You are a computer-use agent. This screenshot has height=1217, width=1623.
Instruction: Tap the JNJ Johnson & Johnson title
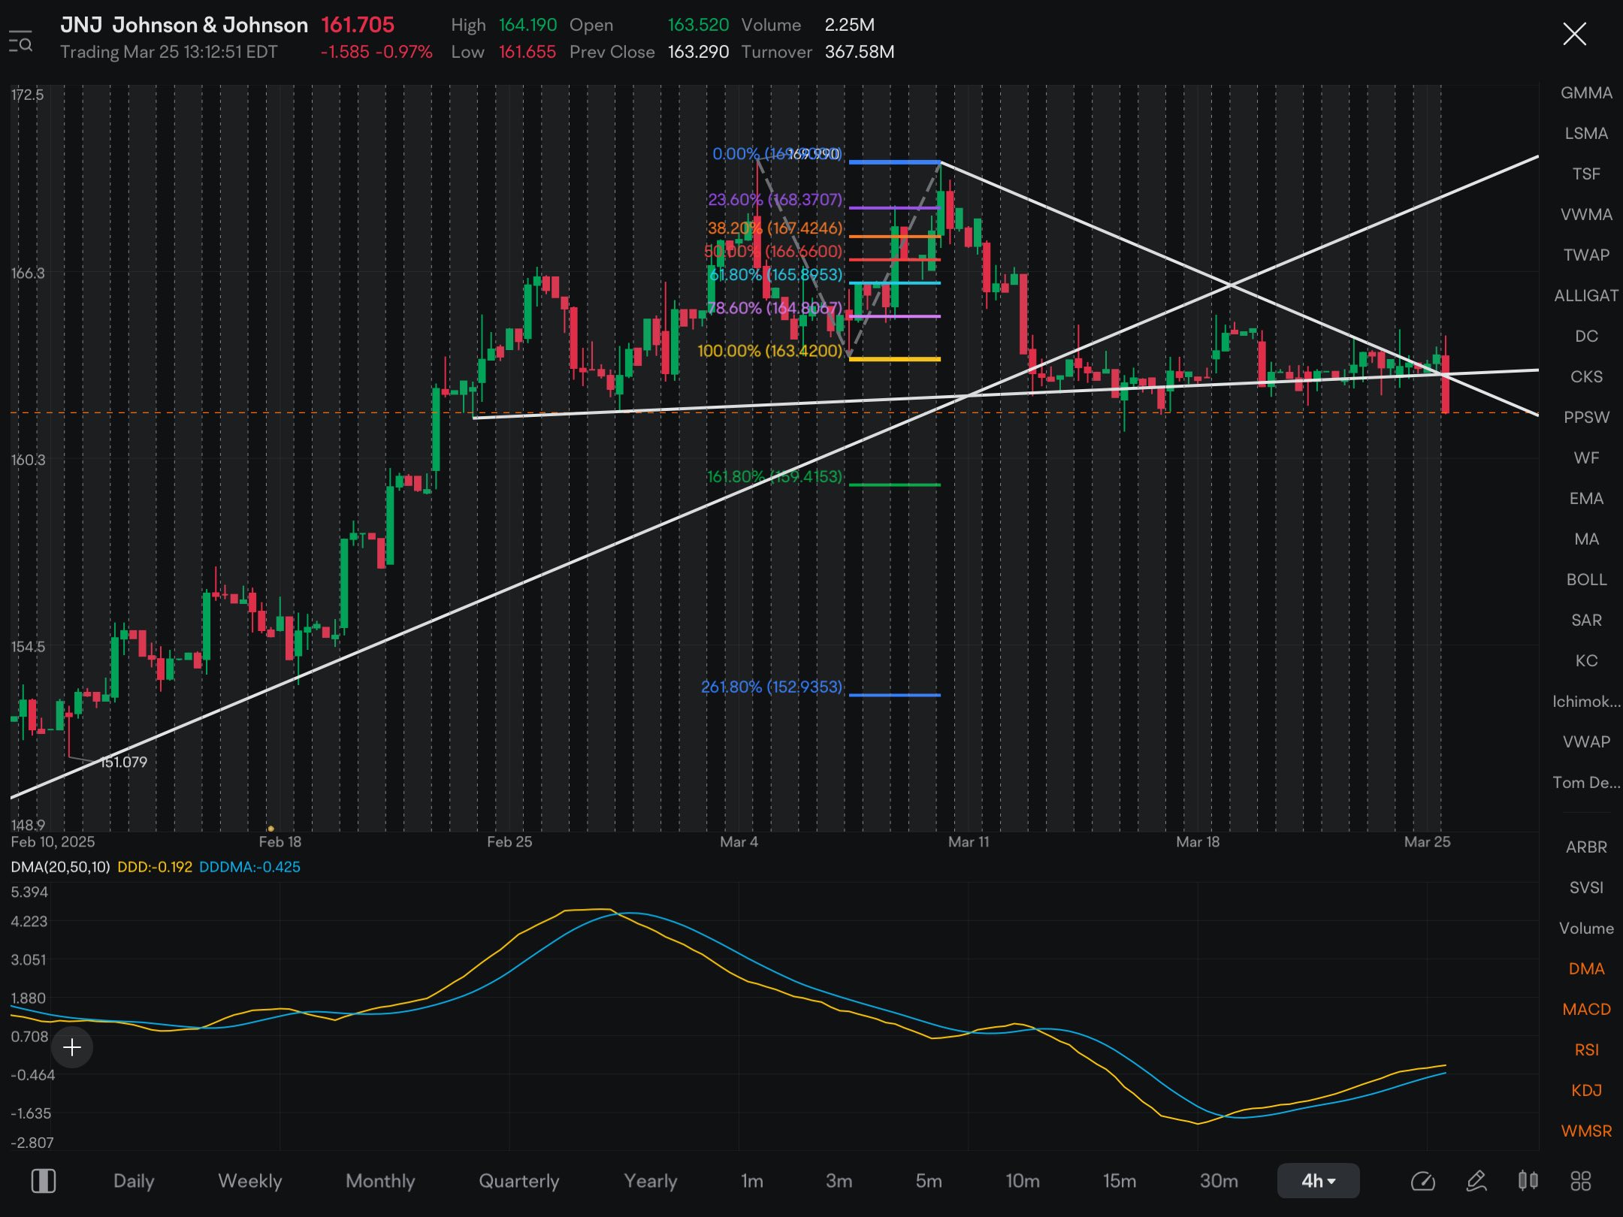[184, 25]
